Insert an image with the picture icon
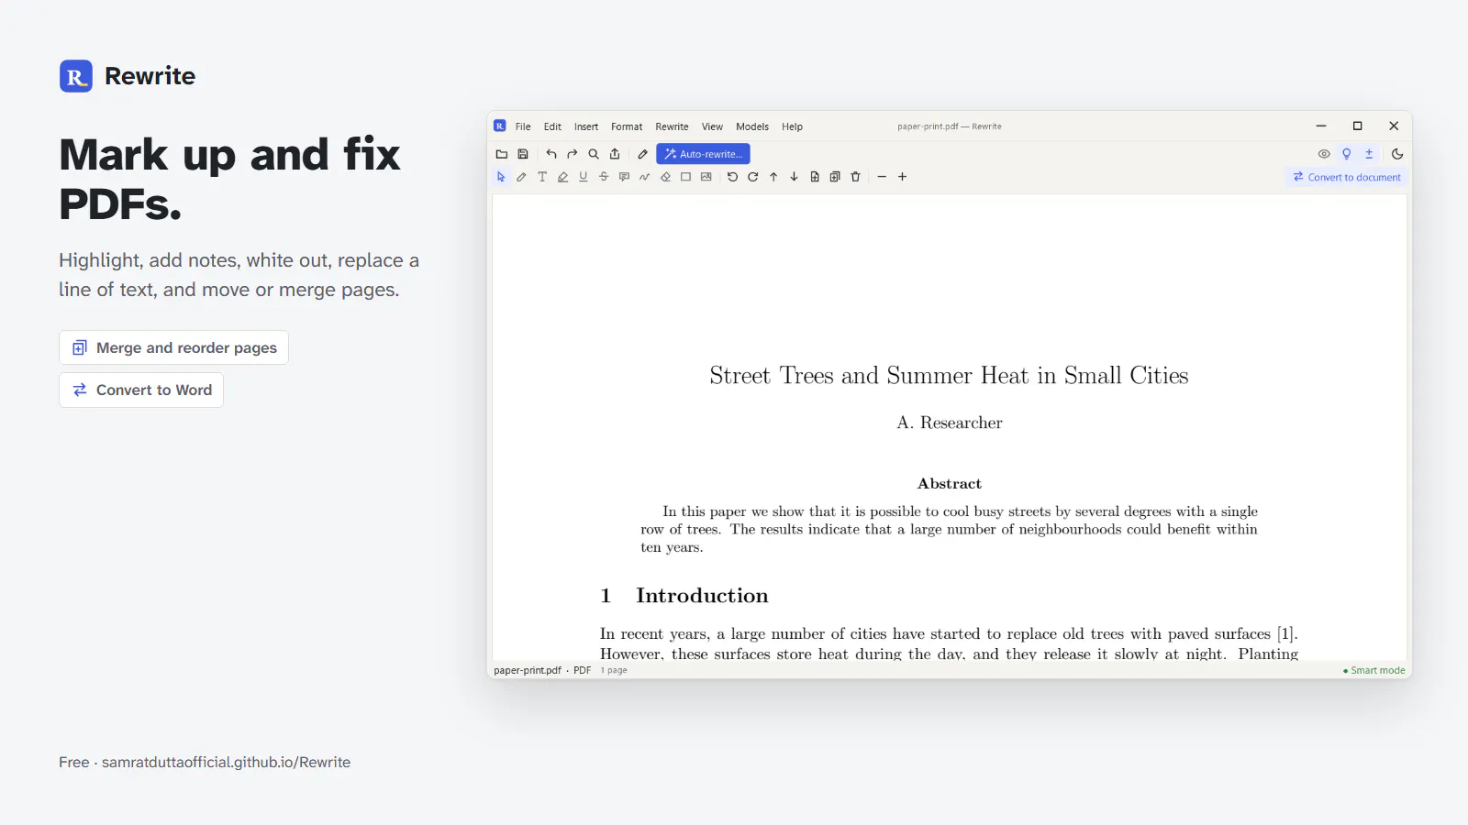This screenshot has width=1468, height=825. [706, 177]
